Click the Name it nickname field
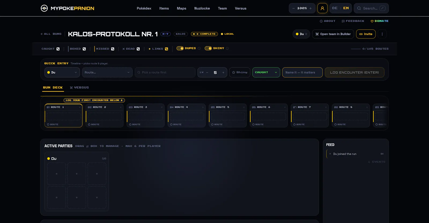The height and width of the screenshot is (223, 429). coord(302,72)
